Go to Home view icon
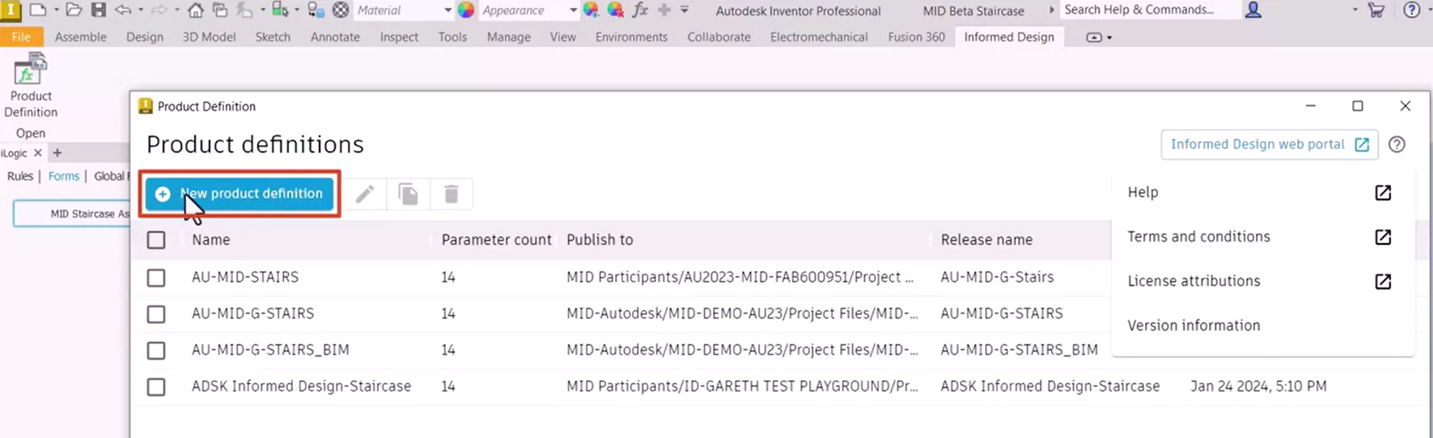1433x438 pixels. click(x=196, y=10)
